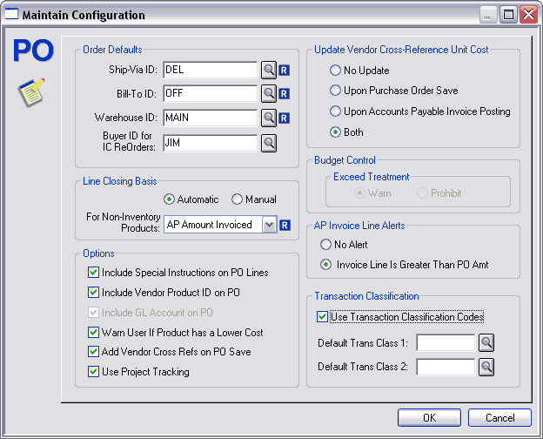Click the R icon beside Warehouse ID
Image resolution: width=543 pixels, height=439 pixels.
click(284, 118)
